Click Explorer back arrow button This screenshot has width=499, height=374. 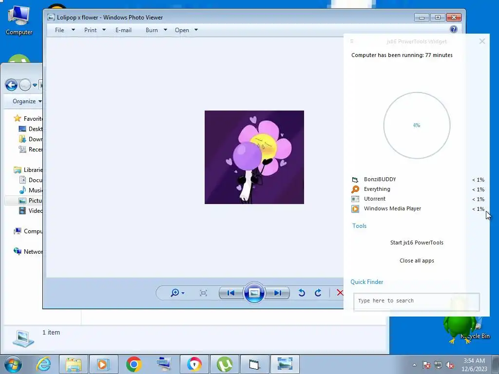(11, 85)
